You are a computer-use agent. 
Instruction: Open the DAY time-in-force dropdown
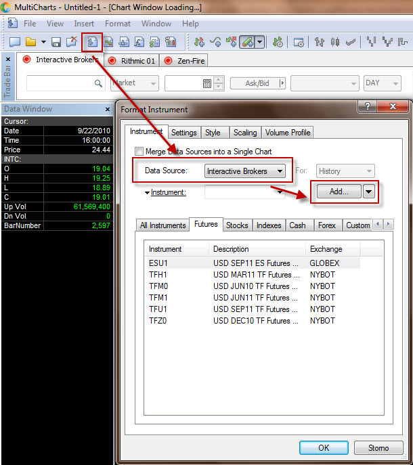click(383, 83)
